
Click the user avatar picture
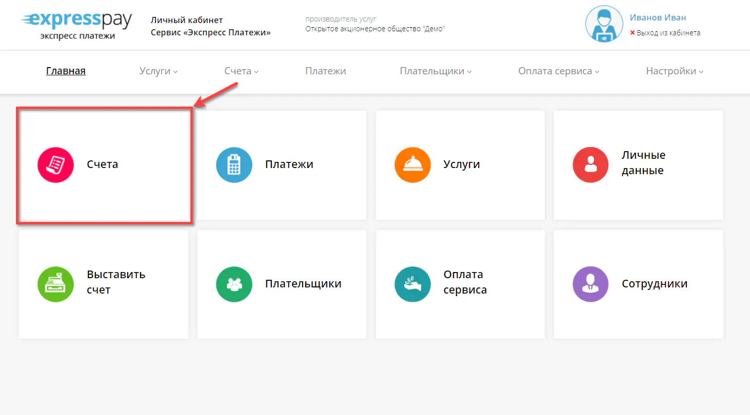point(604,24)
